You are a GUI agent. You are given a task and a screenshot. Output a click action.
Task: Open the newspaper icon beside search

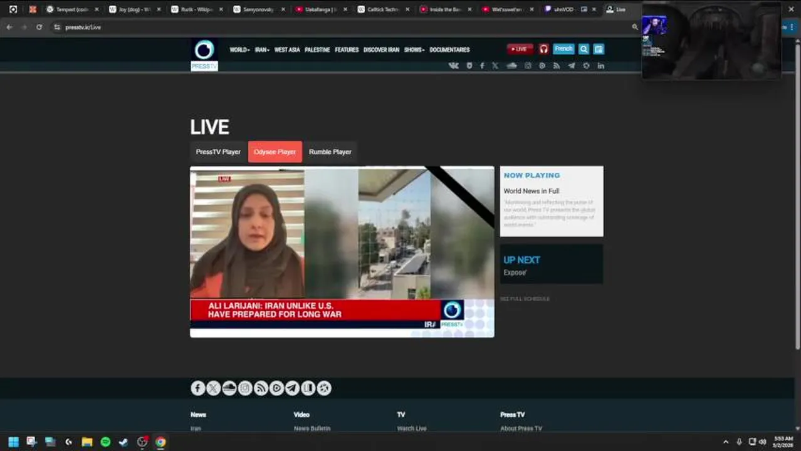coord(599,49)
